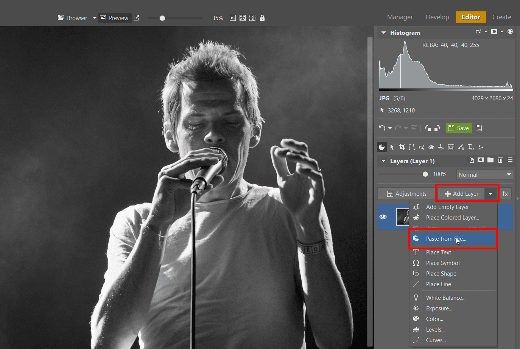The height and width of the screenshot is (349, 520).
Task: Click the Add Layer button
Action: click(x=461, y=194)
